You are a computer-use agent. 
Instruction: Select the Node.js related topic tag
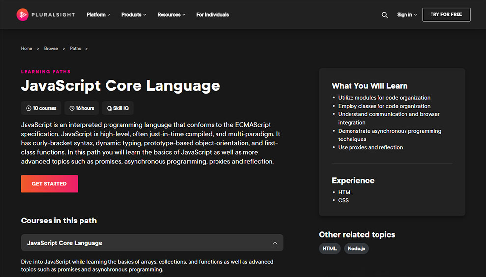pyautogui.click(x=356, y=249)
